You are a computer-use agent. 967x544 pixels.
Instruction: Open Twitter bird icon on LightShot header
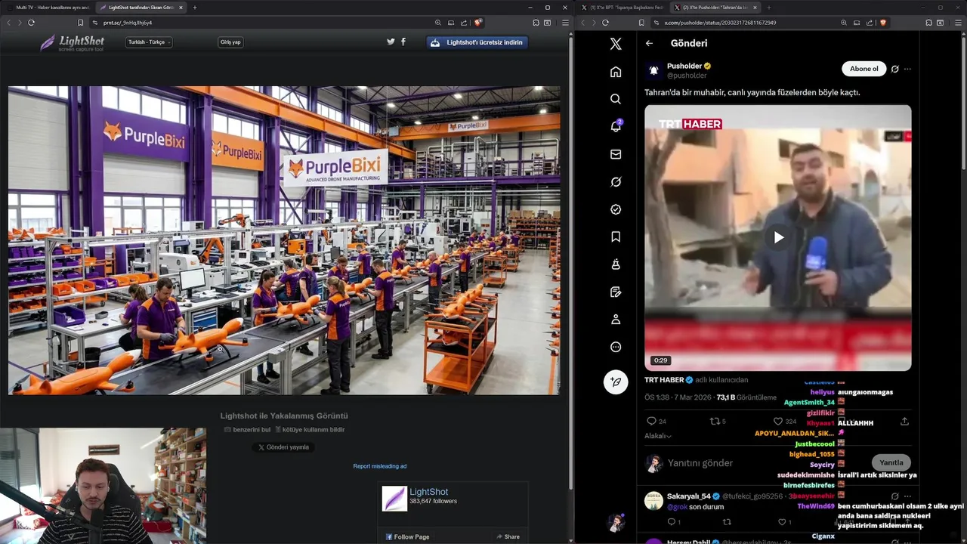[391, 42]
